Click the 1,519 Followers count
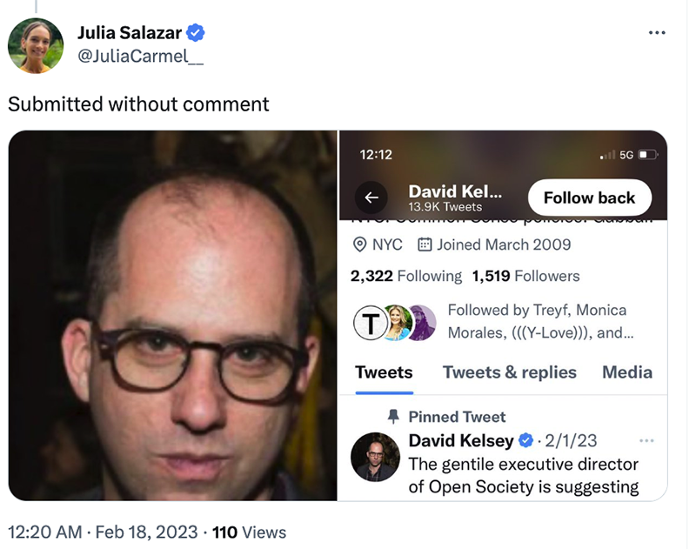Image resolution: width=696 pixels, height=549 pixels. tap(525, 276)
